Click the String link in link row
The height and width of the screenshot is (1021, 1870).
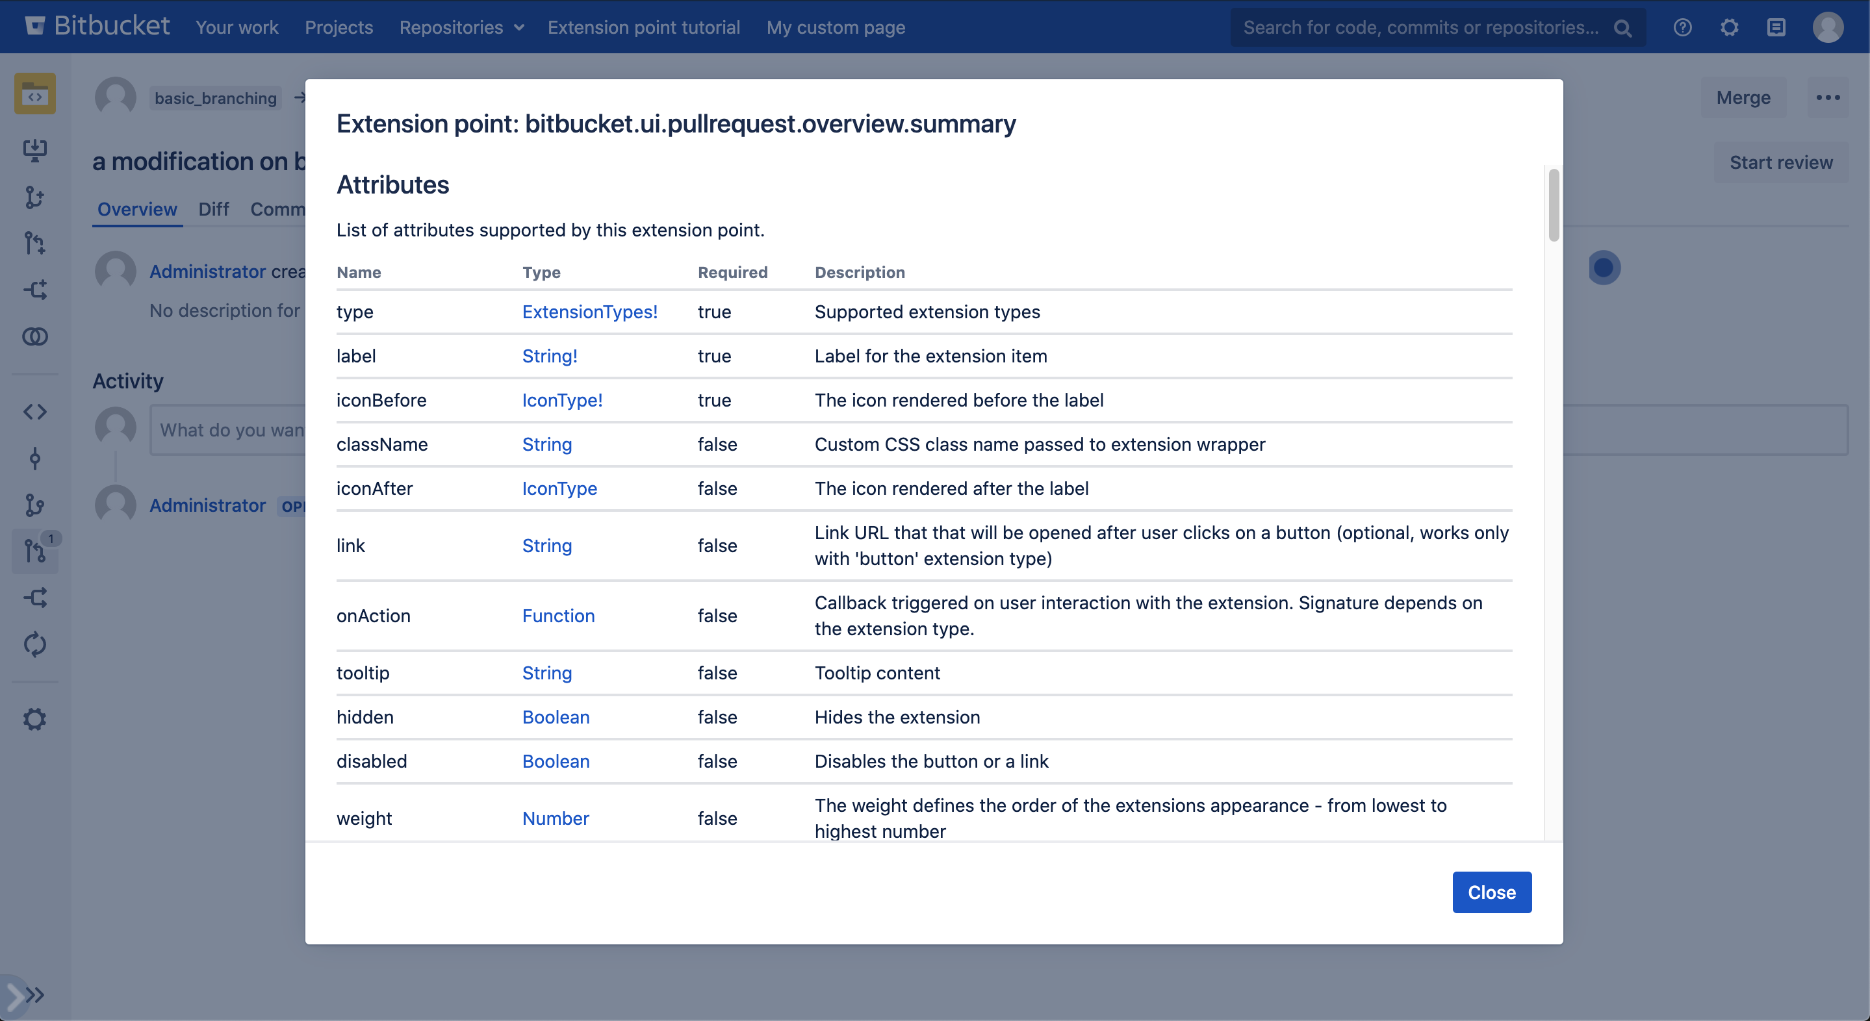(546, 546)
